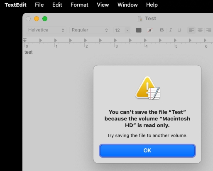Click the tab stop just before ruler mark 6
Screen dimensions: 213x171
click(190, 40)
